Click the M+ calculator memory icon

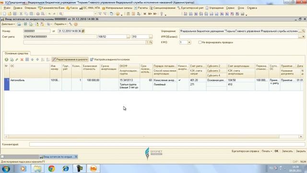(150, 14)
